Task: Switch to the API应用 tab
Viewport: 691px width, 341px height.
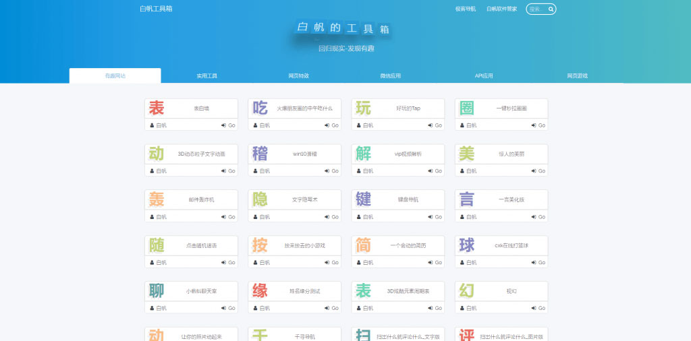Action: pos(483,76)
